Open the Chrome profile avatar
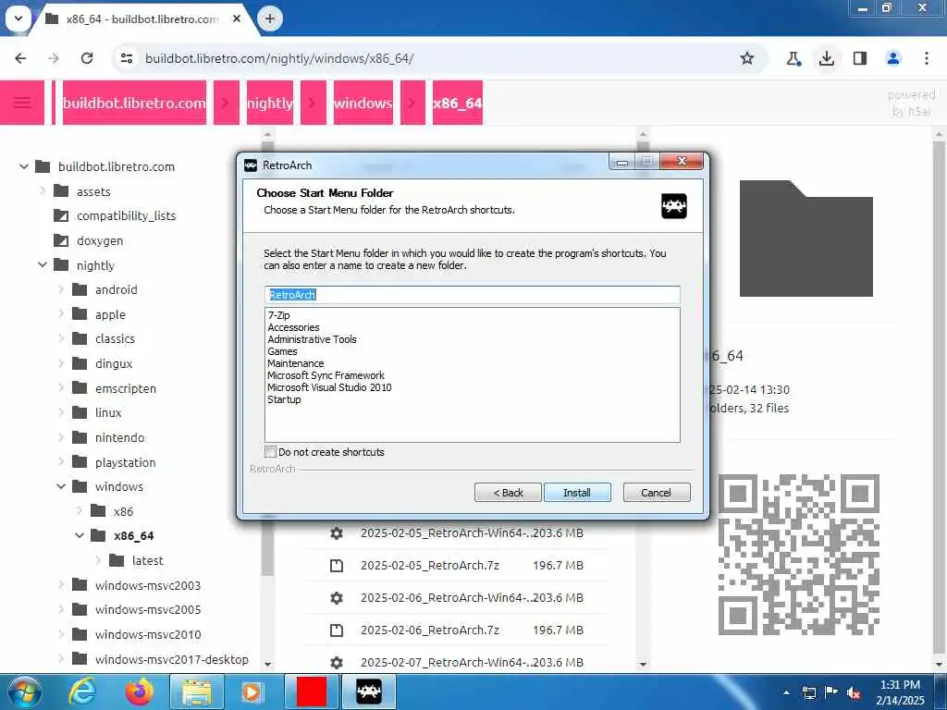Screen dimensions: 947x710 point(893,58)
